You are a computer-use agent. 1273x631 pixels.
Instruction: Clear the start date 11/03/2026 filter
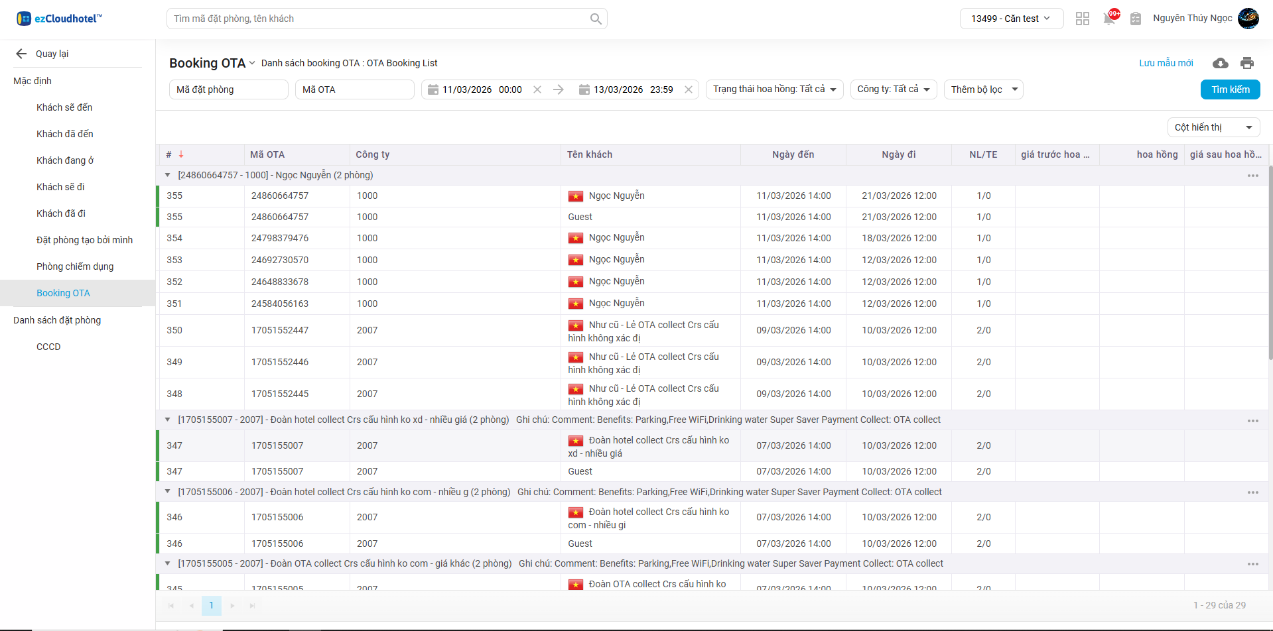[x=537, y=89]
